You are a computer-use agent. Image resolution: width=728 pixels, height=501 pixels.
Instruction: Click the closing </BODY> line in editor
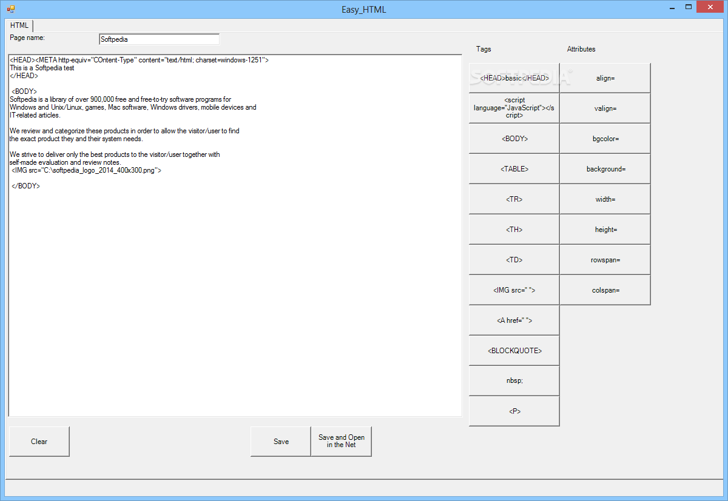[26, 186]
